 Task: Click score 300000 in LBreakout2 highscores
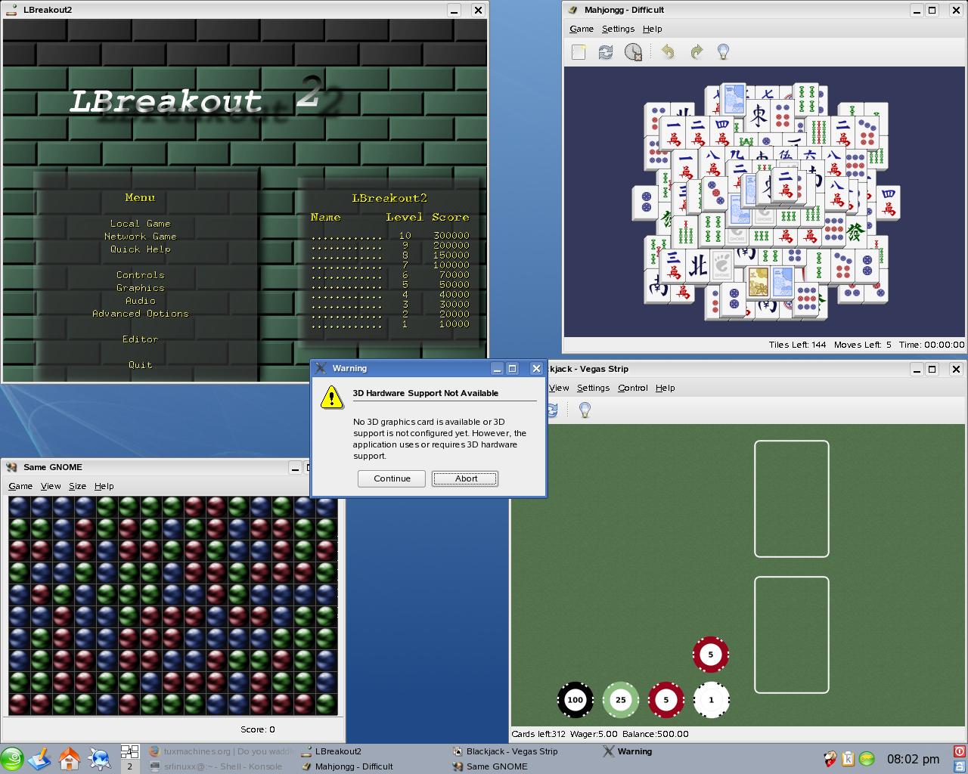[x=451, y=236]
